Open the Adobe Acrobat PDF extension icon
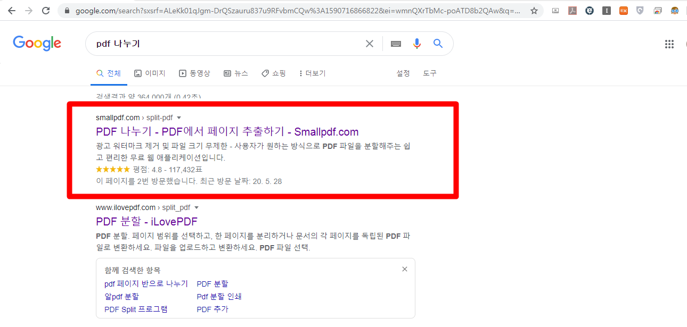 pyautogui.click(x=572, y=11)
